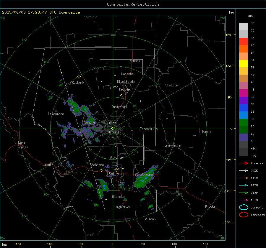Select the Lake Louise label

pyautogui.click(x=23, y=145)
